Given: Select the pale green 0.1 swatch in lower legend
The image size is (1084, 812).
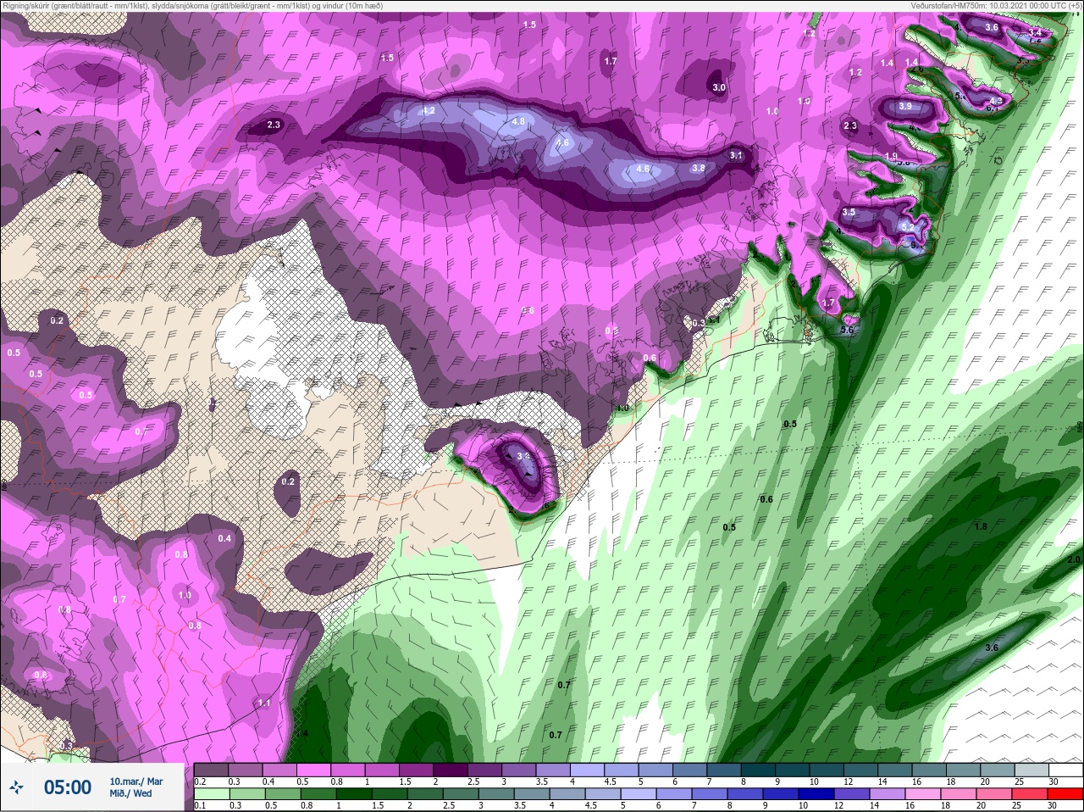Looking at the screenshot, I should coord(212,794).
